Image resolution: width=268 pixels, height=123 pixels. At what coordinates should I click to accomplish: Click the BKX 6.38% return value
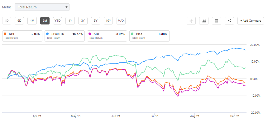(163, 34)
